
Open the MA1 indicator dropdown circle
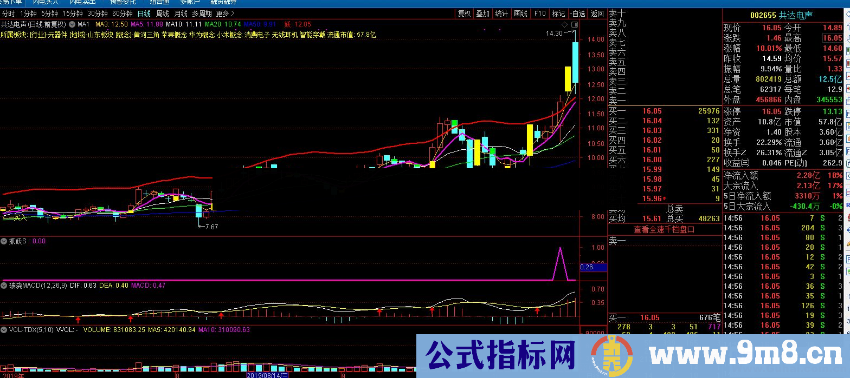(73, 24)
